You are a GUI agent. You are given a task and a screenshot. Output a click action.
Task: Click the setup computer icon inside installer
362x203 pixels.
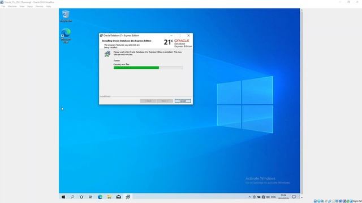(107, 54)
